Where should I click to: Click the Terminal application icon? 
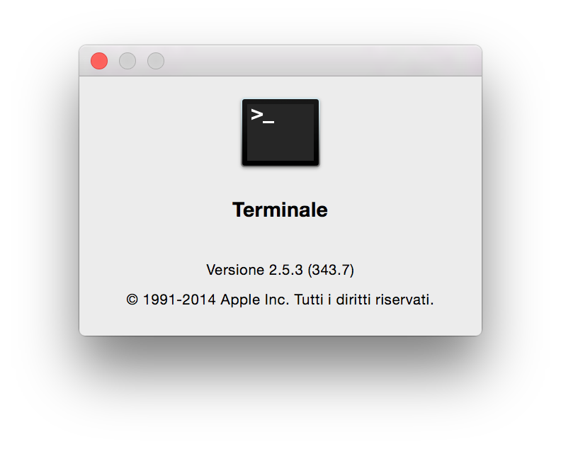280,132
